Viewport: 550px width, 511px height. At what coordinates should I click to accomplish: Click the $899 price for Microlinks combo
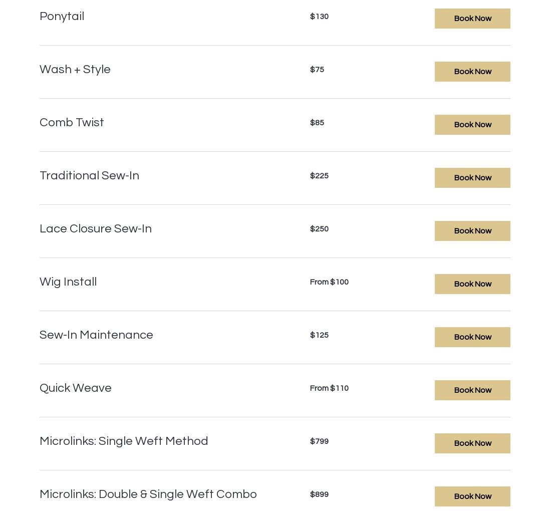coord(319,494)
